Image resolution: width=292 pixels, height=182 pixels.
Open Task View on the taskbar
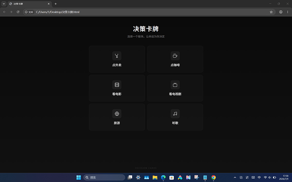tap(130, 177)
